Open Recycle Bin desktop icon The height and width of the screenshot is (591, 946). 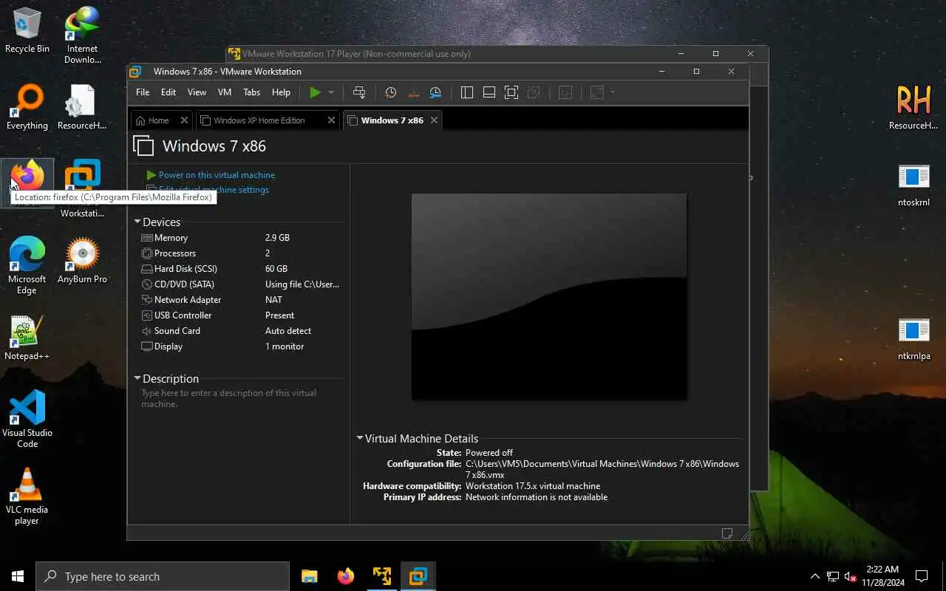pyautogui.click(x=27, y=31)
